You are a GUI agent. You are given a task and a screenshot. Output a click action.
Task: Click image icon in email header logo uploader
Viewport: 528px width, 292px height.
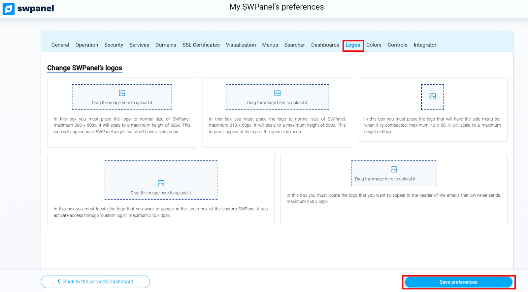[394, 170]
